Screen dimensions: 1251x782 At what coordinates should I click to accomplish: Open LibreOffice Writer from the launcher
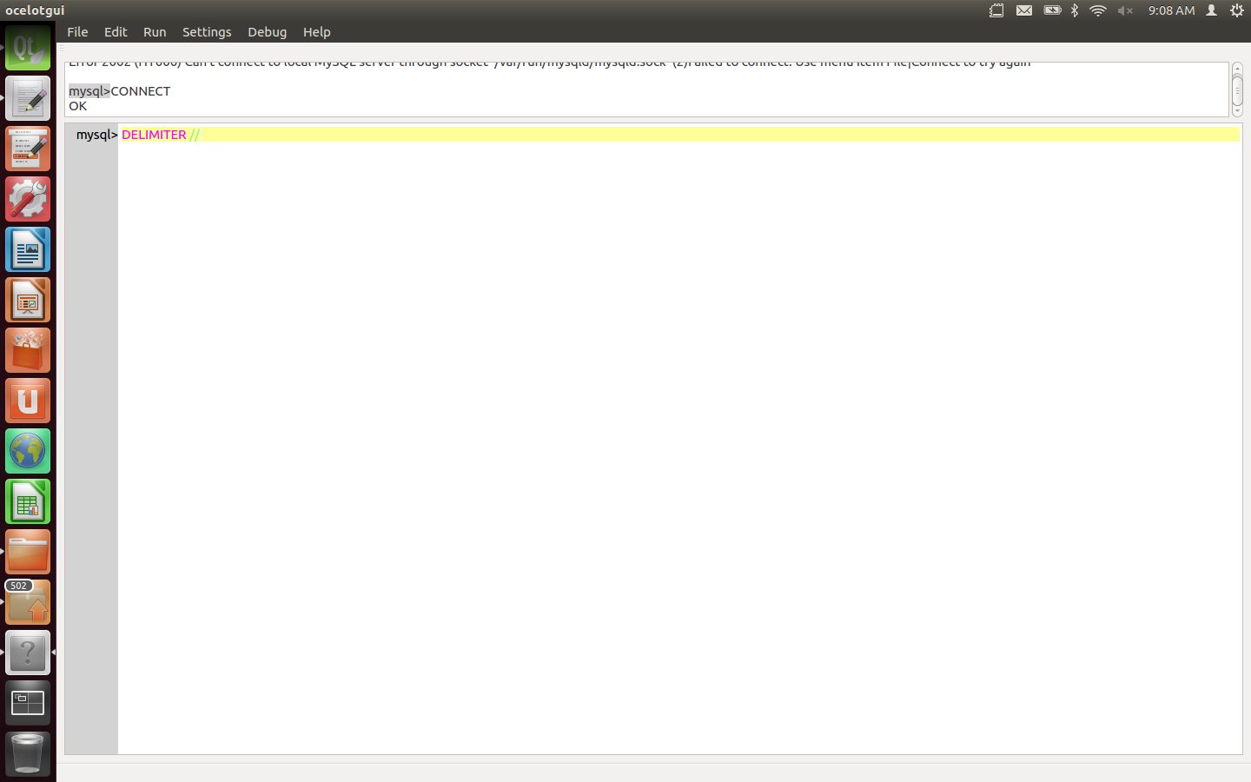point(28,250)
